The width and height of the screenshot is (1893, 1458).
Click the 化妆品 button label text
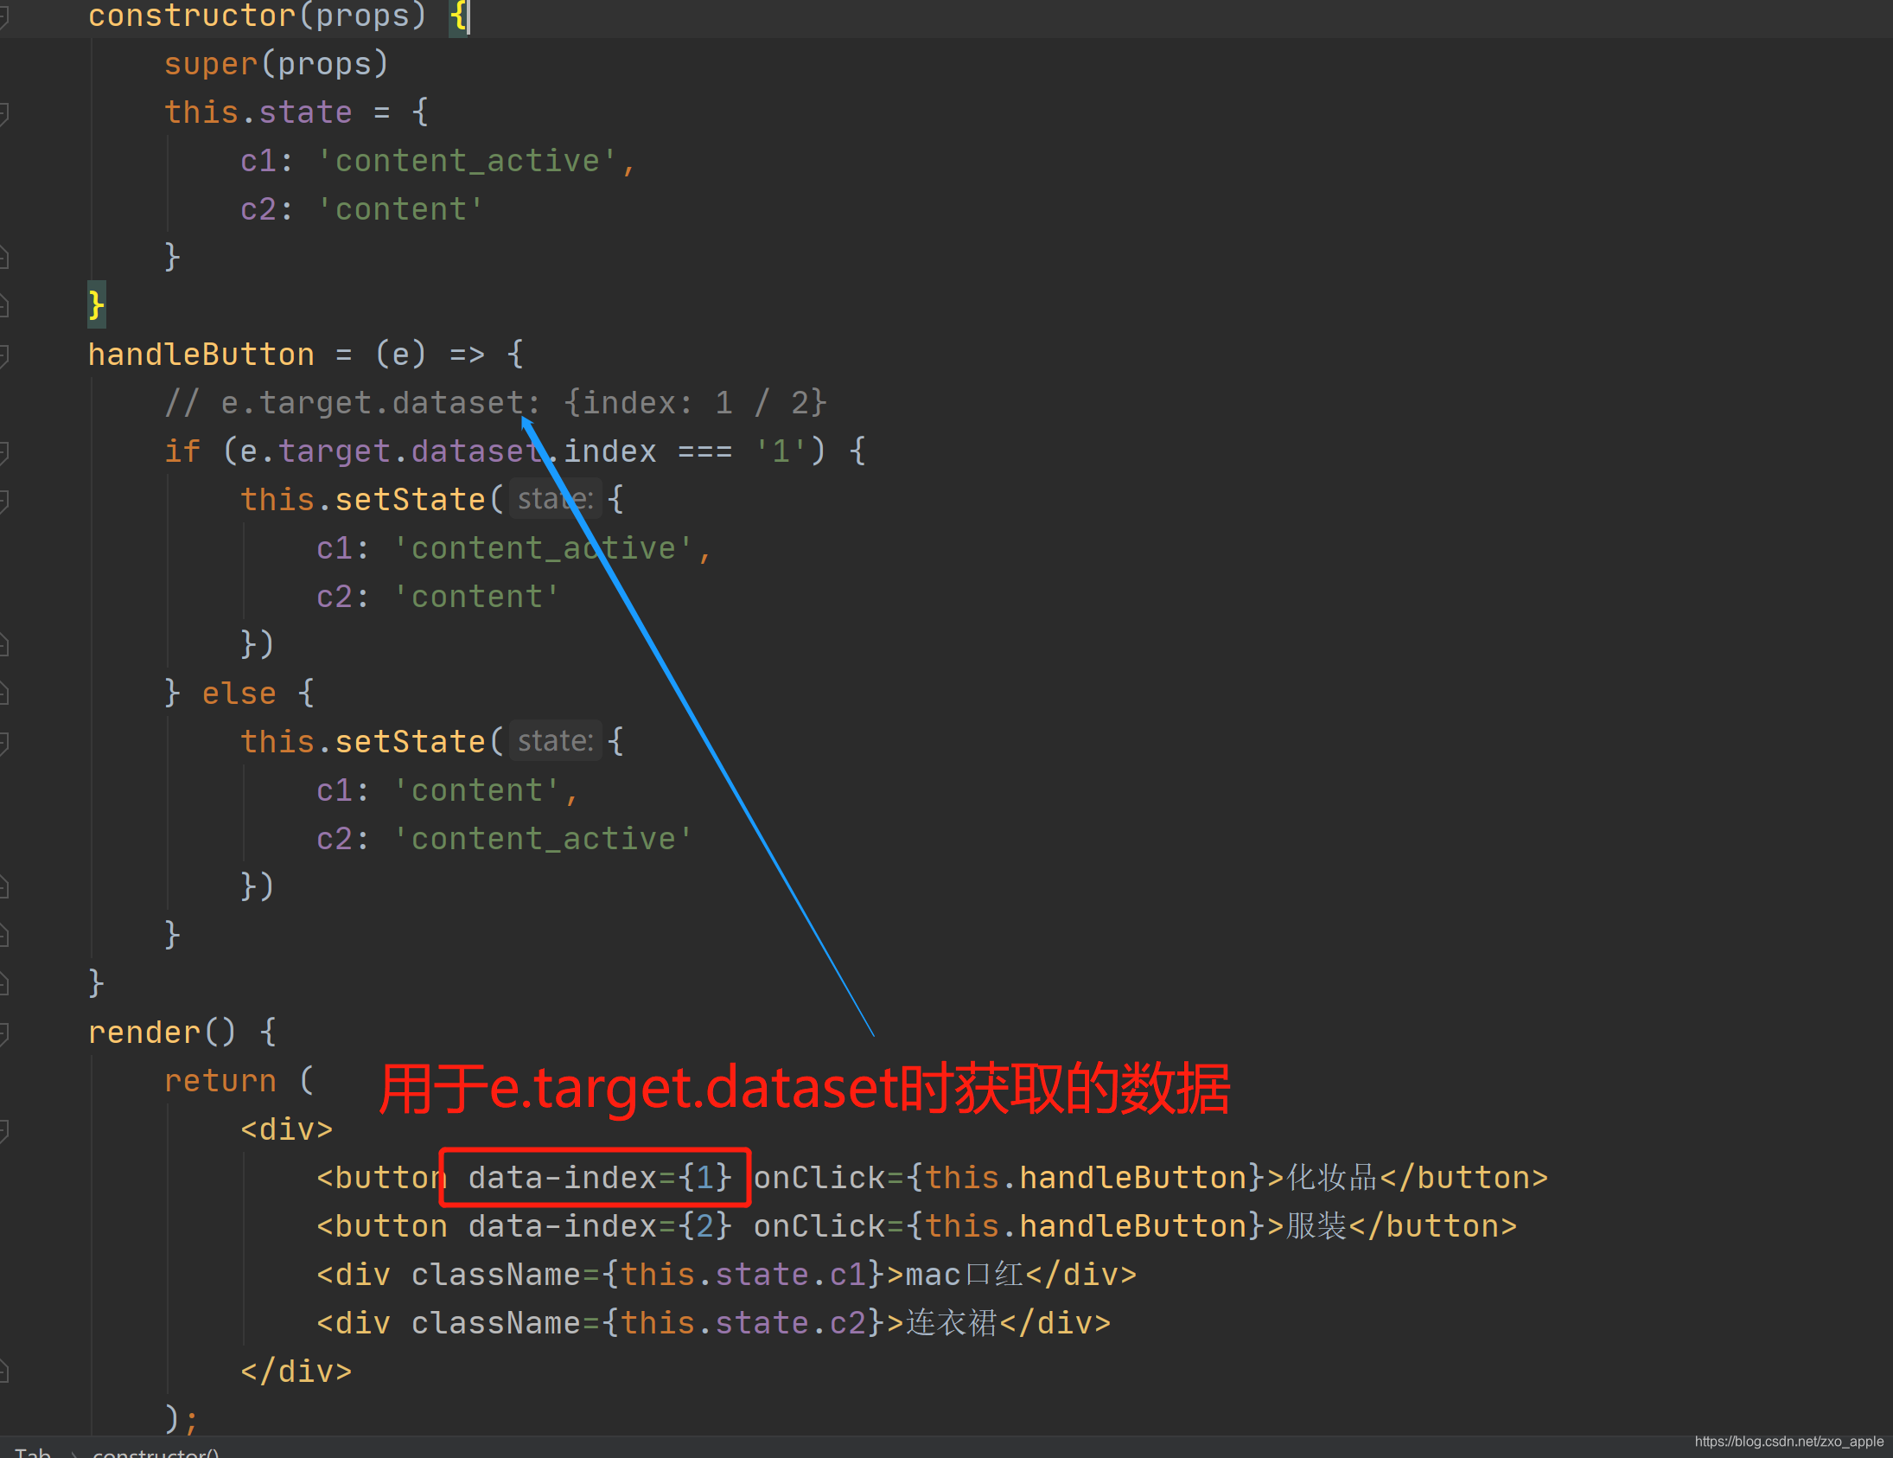pyautogui.click(x=1331, y=1178)
